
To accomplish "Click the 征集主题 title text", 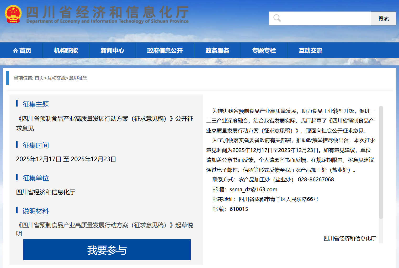I will pos(36,104).
